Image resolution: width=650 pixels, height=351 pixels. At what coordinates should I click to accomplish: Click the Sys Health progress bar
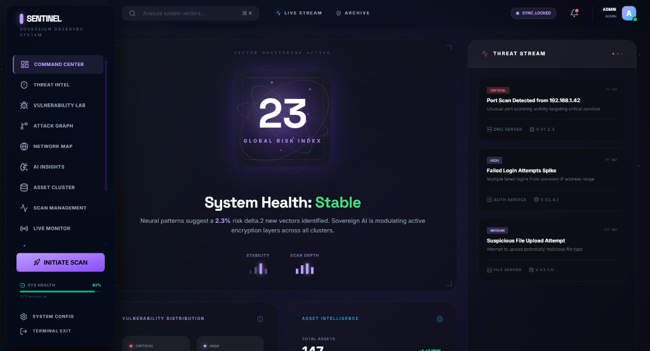(60, 291)
